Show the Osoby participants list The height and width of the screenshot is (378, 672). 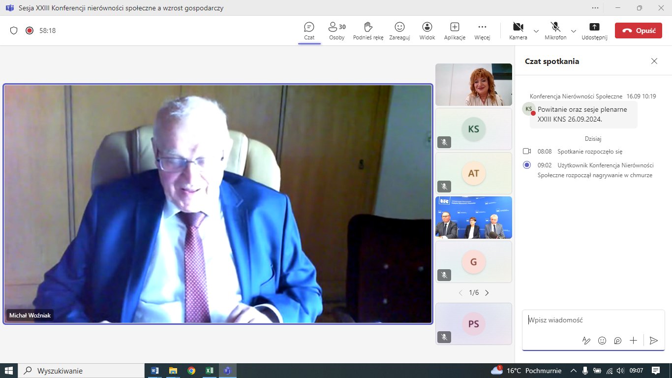click(336, 31)
